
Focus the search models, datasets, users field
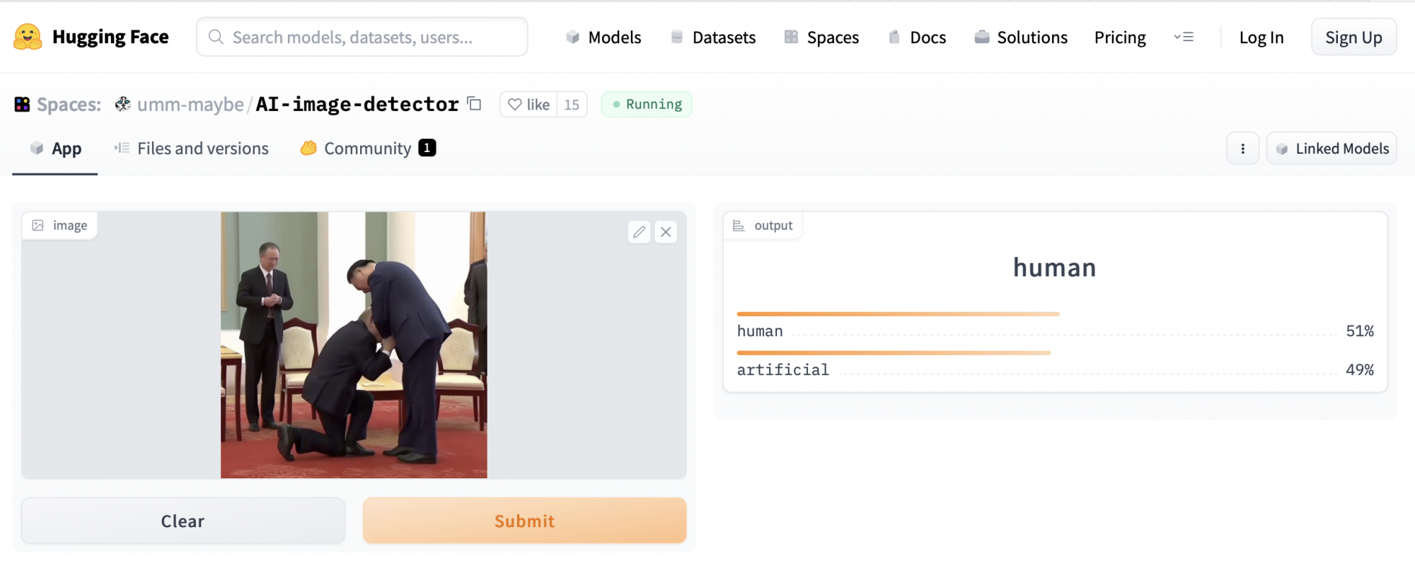[362, 37]
